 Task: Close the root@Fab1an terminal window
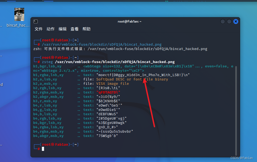tap(236, 21)
